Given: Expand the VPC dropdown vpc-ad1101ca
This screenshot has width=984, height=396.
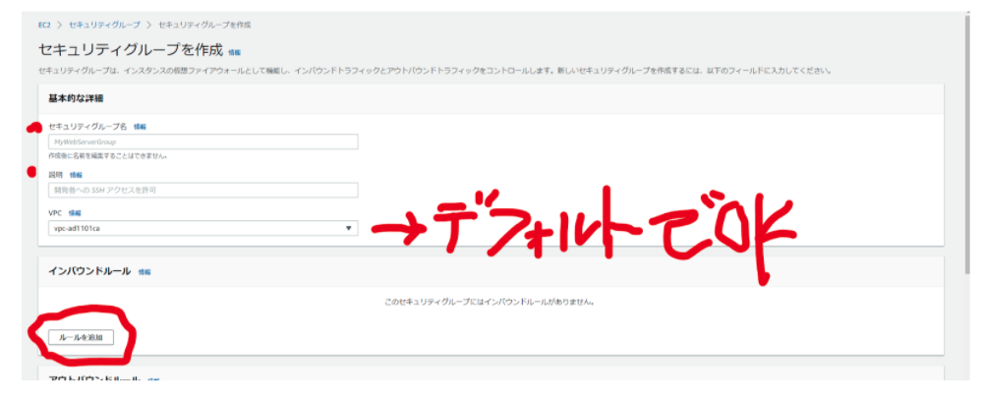Looking at the screenshot, I should pyautogui.click(x=203, y=228).
